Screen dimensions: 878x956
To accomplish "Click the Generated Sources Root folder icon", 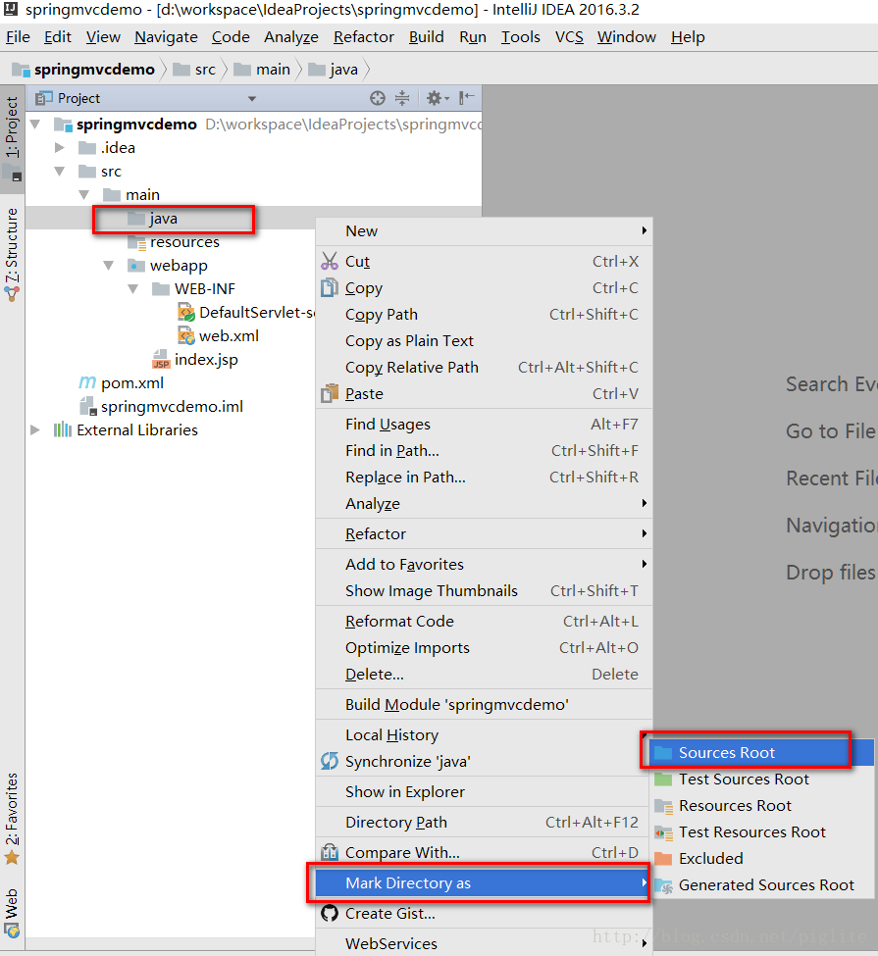I will pyautogui.click(x=663, y=885).
